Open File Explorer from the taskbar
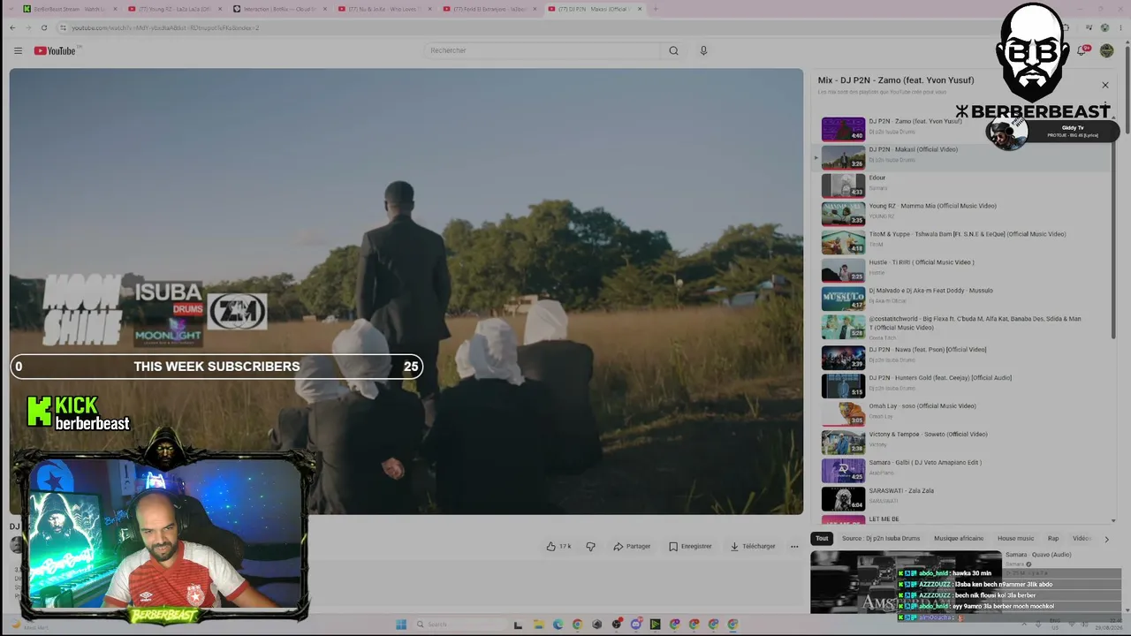Image resolution: width=1131 pixels, height=636 pixels. 538,625
